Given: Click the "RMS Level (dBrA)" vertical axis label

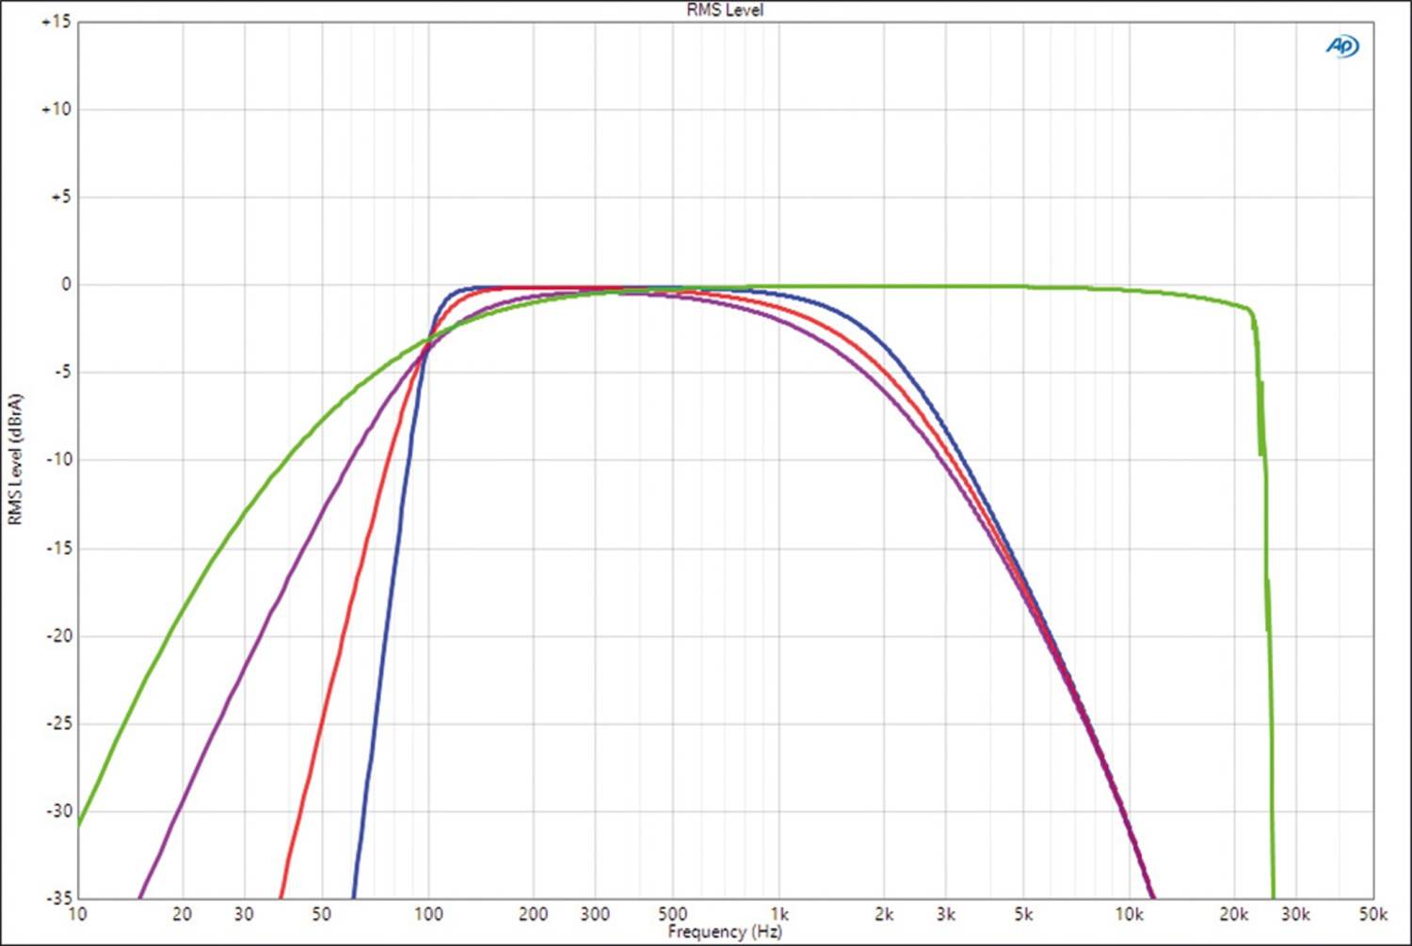Looking at the screenshot, I should [14, 459].
